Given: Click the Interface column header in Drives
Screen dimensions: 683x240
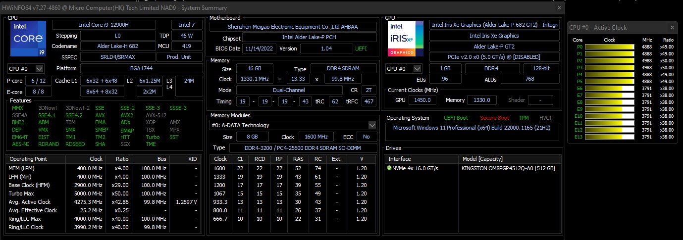Looking at the screenshot, I should tap(422, 159).
